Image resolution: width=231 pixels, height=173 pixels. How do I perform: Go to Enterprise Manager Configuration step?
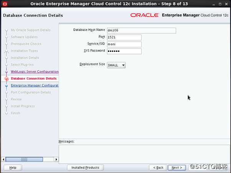click(x=35, y=85)
